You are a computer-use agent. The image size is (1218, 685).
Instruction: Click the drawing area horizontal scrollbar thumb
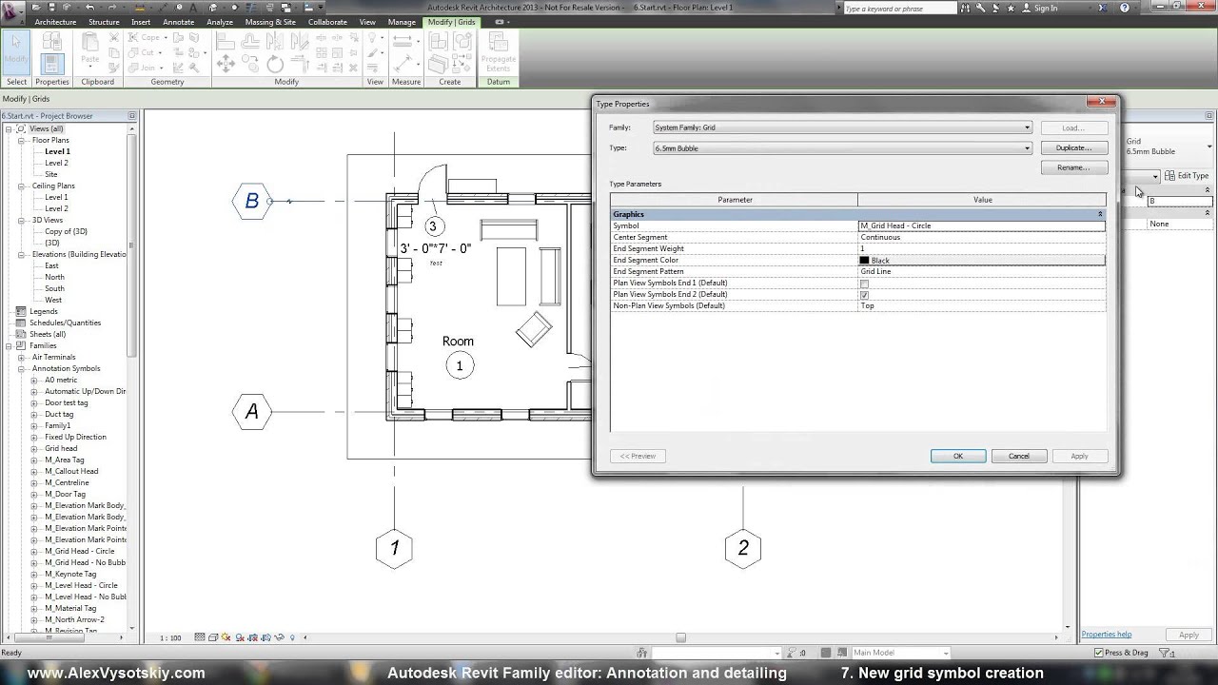pos(680,637)
